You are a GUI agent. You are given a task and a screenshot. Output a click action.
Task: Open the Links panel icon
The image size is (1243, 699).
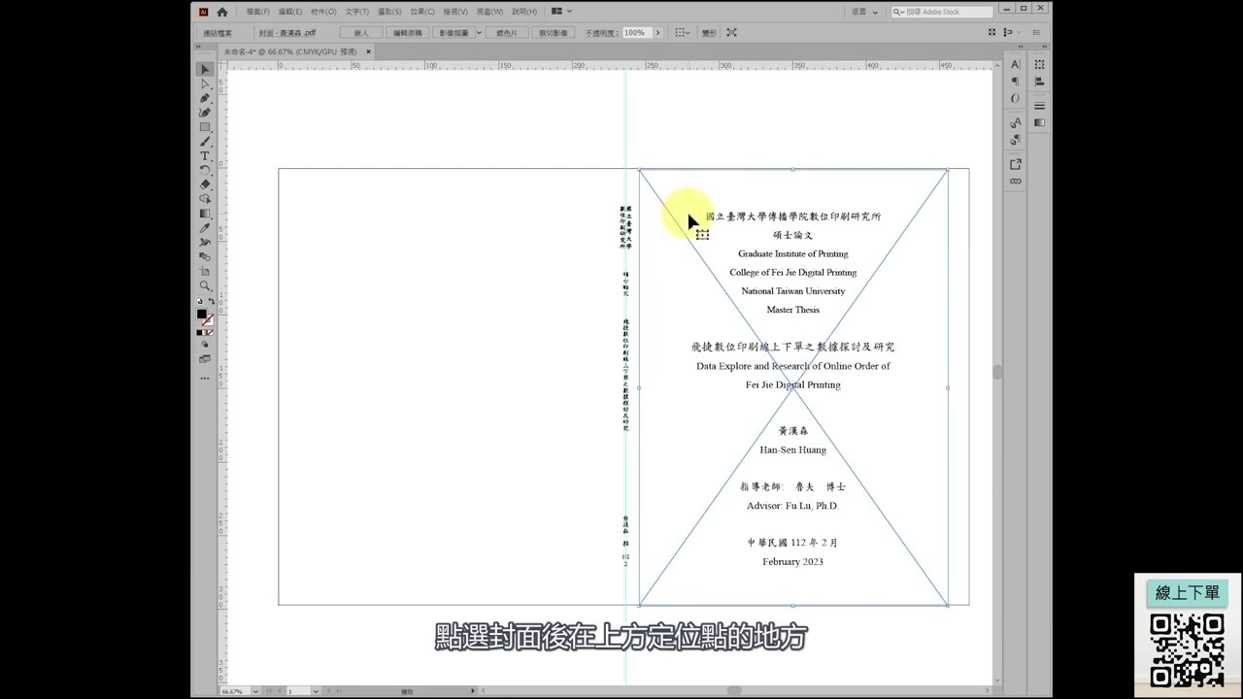1016,181
